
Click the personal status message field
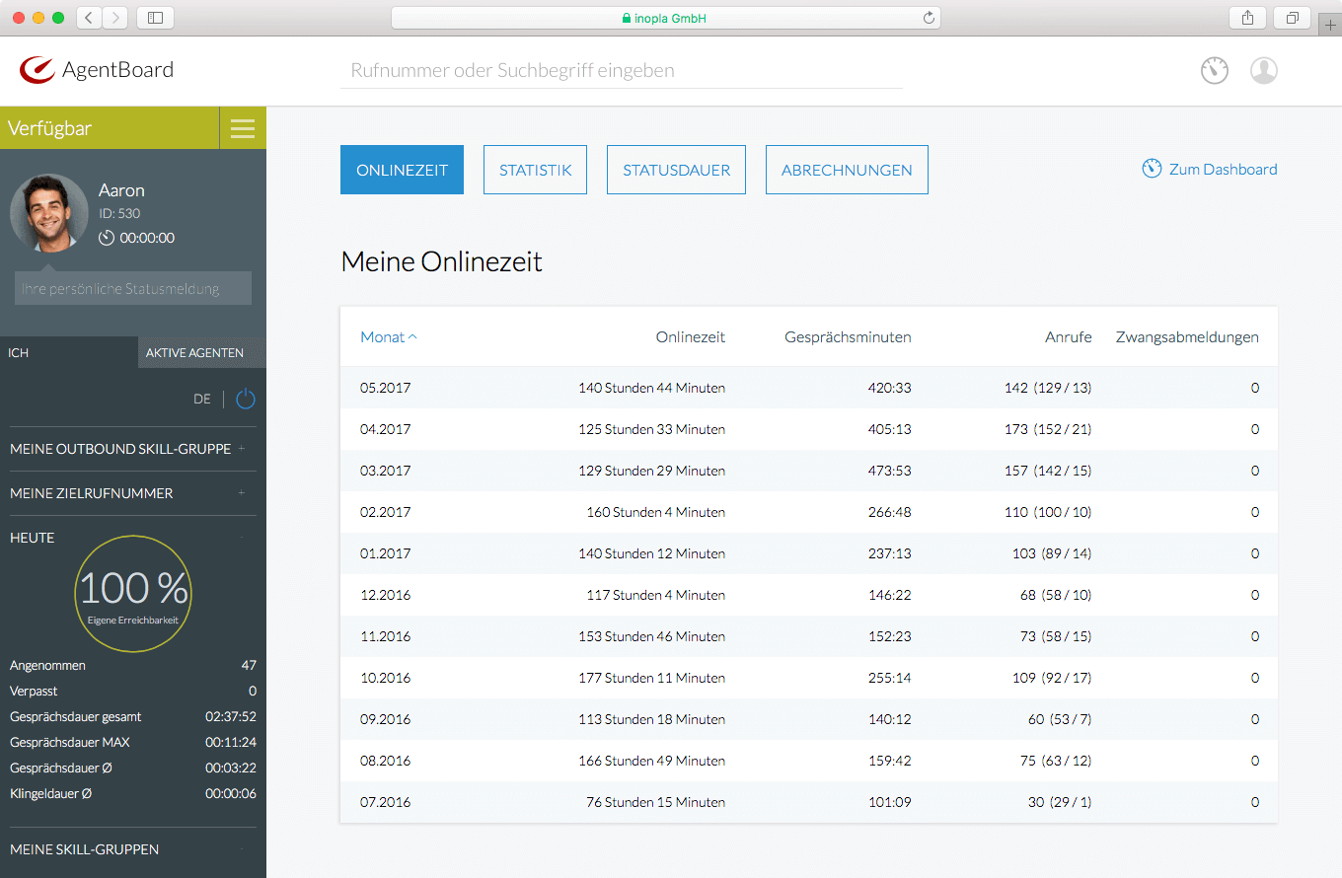(133, 288)
